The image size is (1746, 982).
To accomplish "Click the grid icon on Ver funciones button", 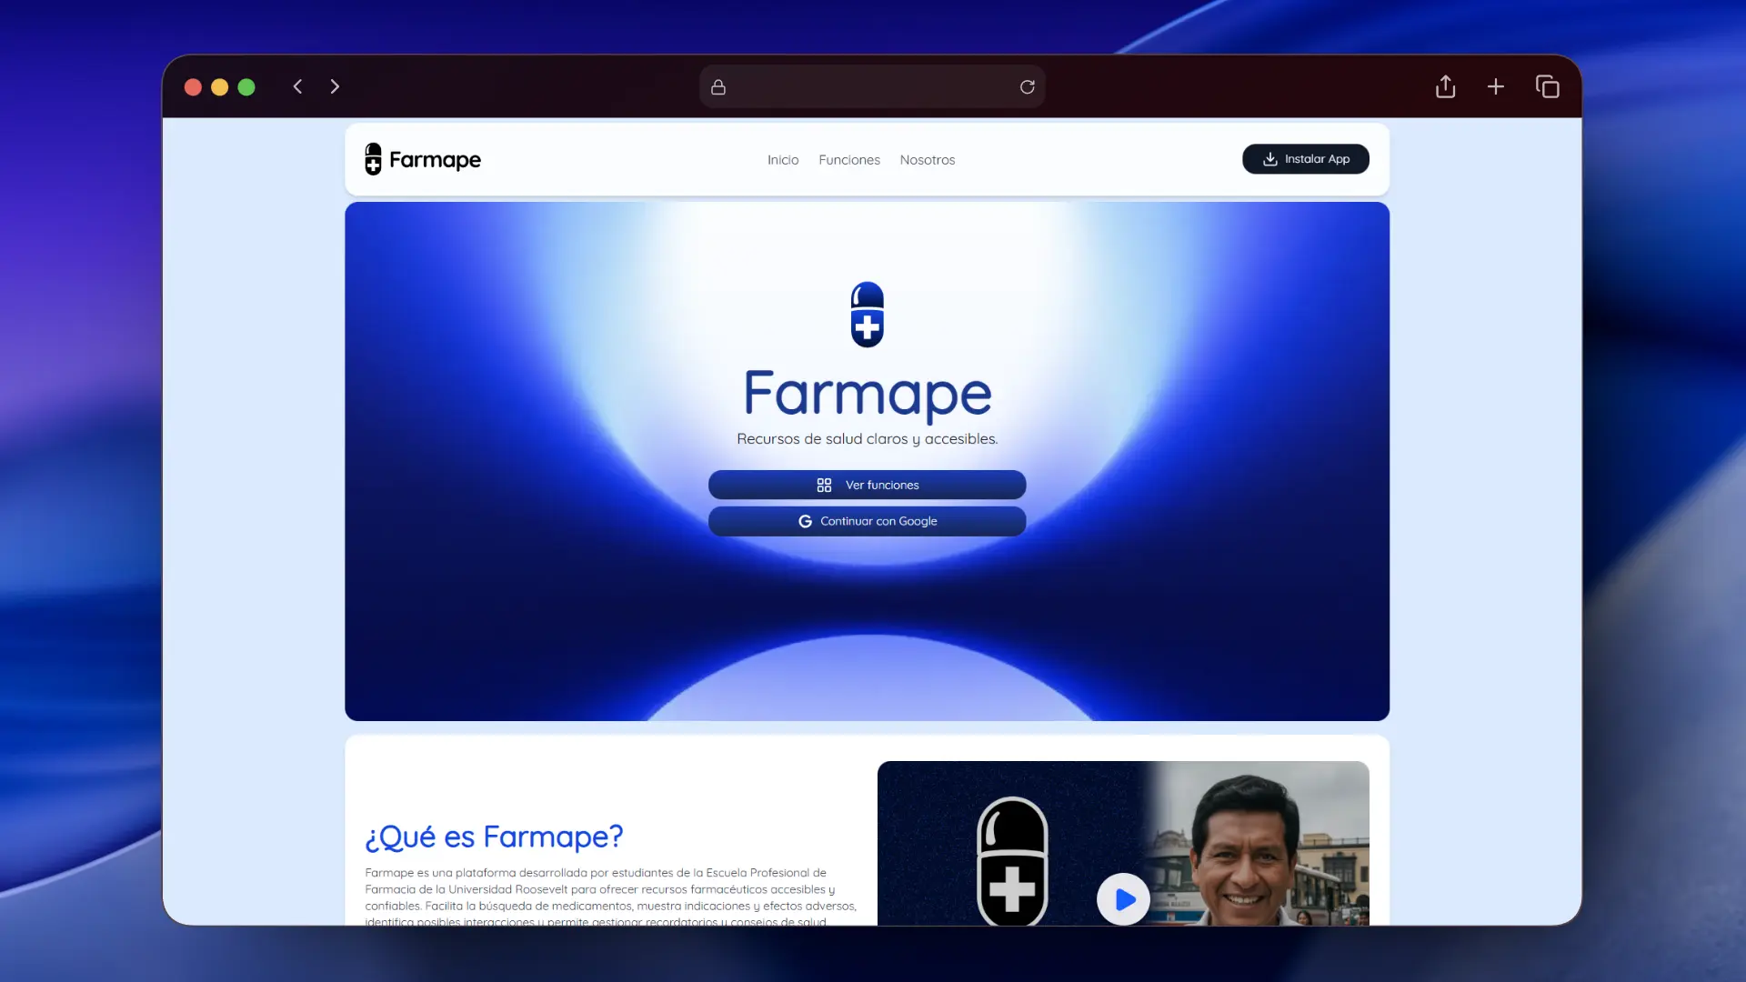I will pos(824,485).
